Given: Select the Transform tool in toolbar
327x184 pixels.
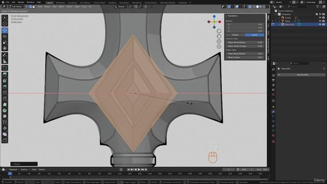Looking at the screenshot, I should [5, 48].
